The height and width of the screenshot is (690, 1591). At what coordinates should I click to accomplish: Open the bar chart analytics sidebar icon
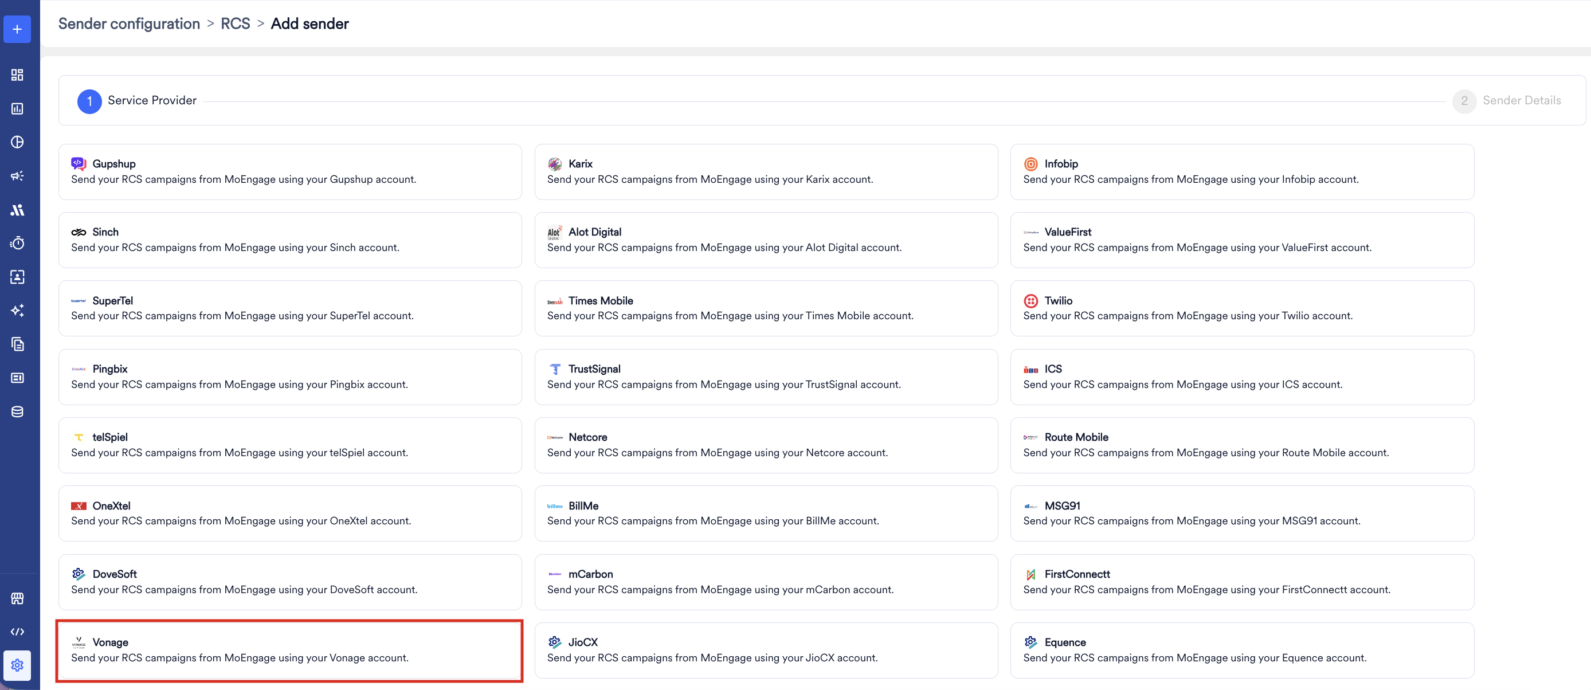pos(17,109)
